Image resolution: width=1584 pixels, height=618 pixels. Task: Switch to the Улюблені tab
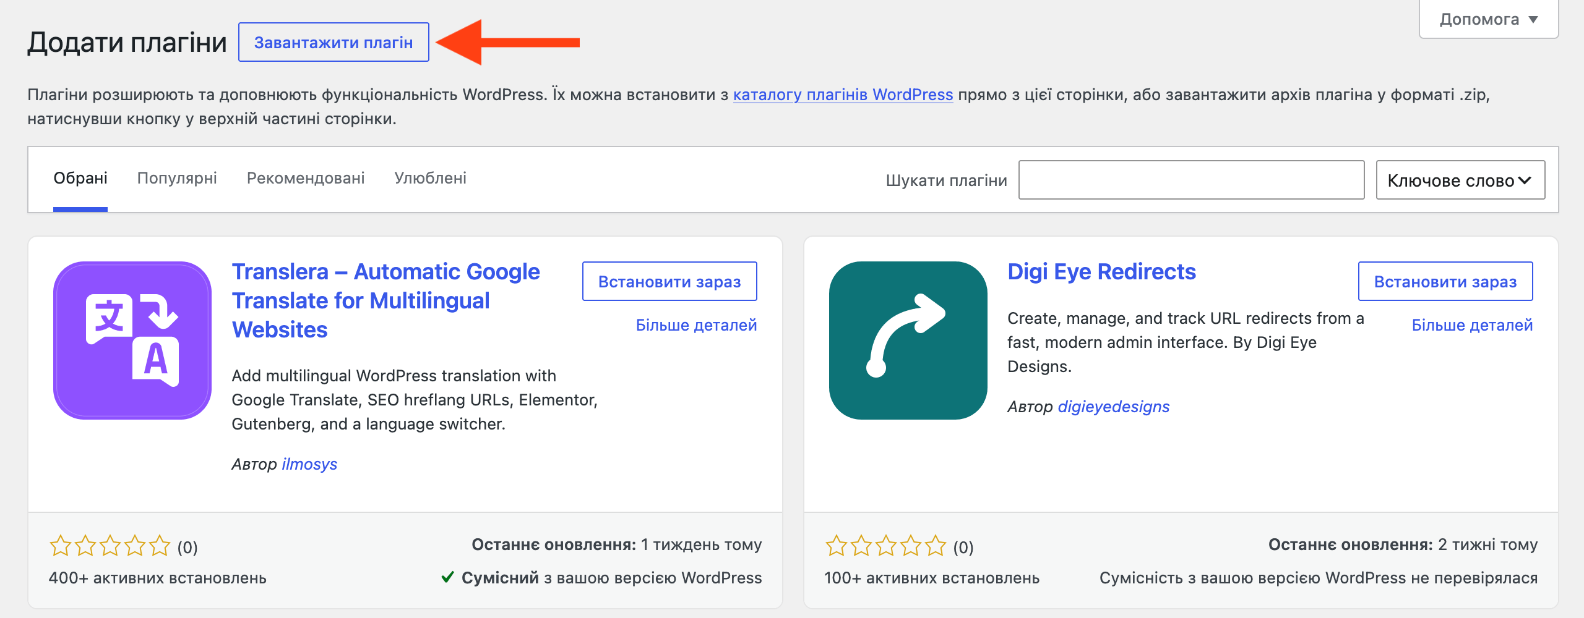pyautogui.click(x=431, y=179)
